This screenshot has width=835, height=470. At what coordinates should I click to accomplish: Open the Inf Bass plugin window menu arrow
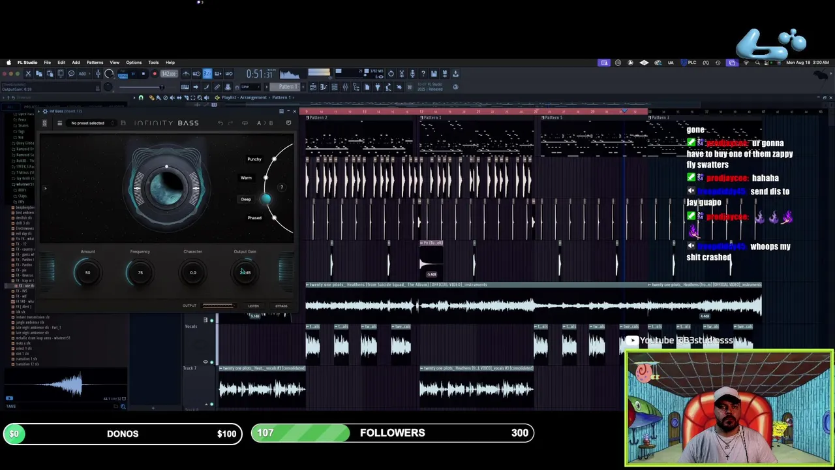(38, 111)
